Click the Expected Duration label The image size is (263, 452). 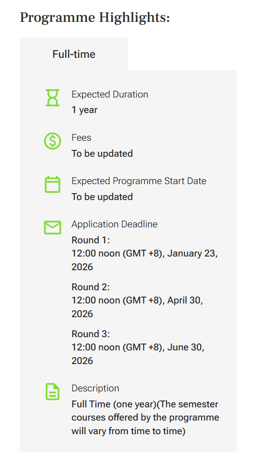point(110,94)
